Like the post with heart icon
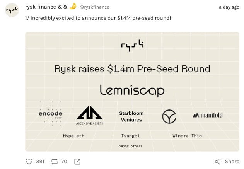 pos(29,161)
